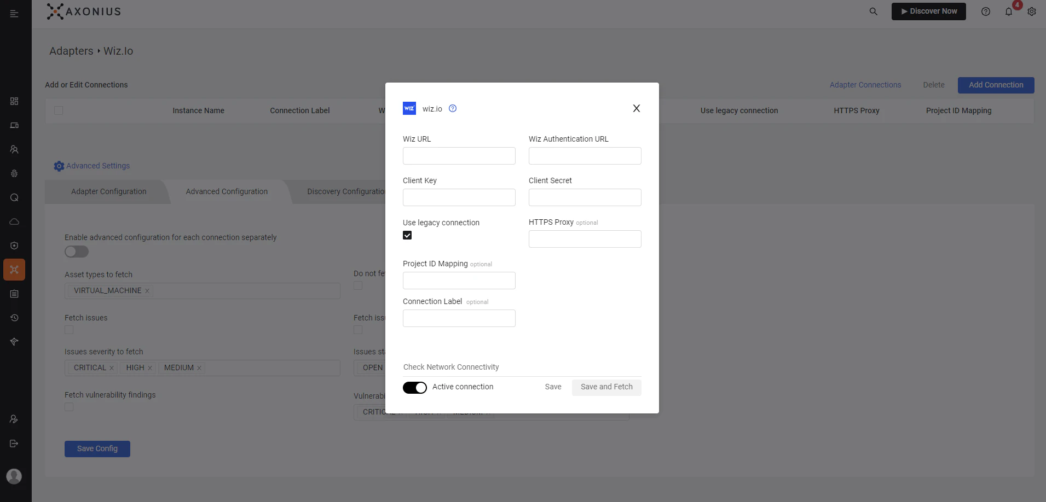Viewport: 1046px width, 502px height.
Task: Focus the Connection Label input field
Action: coord(459,318)
